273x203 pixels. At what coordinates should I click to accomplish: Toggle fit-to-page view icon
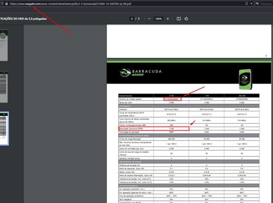(179, 19)
